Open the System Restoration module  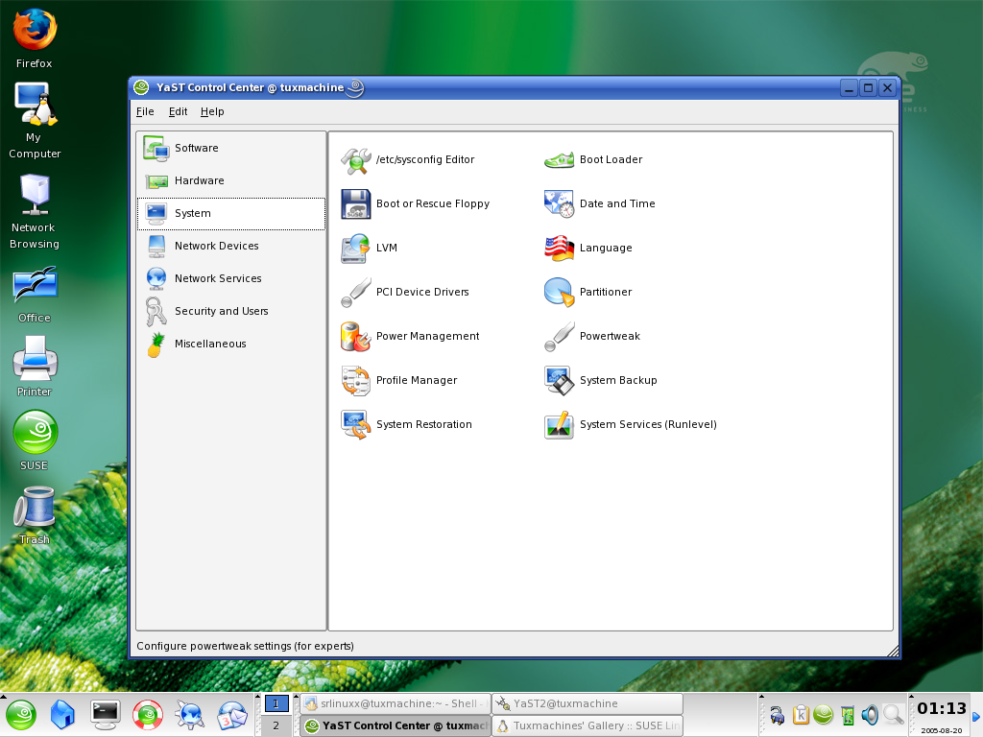tap(406, 424)
